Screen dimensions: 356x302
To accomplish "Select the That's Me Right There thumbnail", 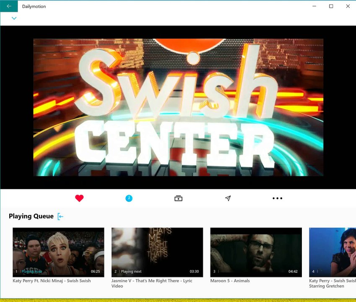I will [157, 252].
